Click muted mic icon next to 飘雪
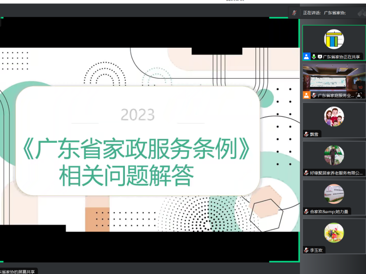The image size is (366, 274). point(306,134)
